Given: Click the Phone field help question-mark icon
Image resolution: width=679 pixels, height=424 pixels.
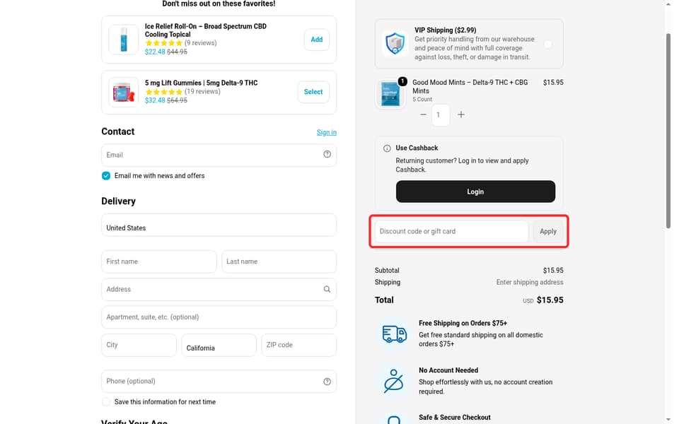Looking at the screenshot, I should pos(327,381).
